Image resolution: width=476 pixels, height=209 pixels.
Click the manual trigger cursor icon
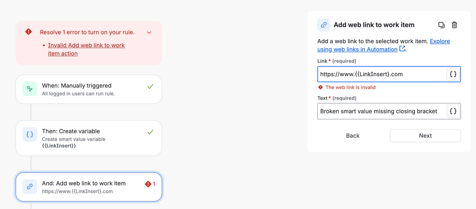30,89
